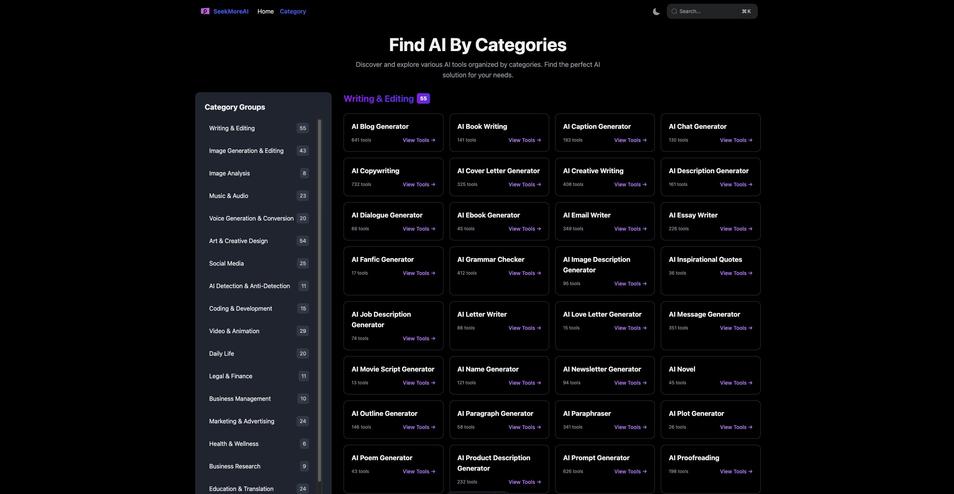Screen dimensions: 954x494
Task: View AI Proofreading tools
Action: coord(736,471)
